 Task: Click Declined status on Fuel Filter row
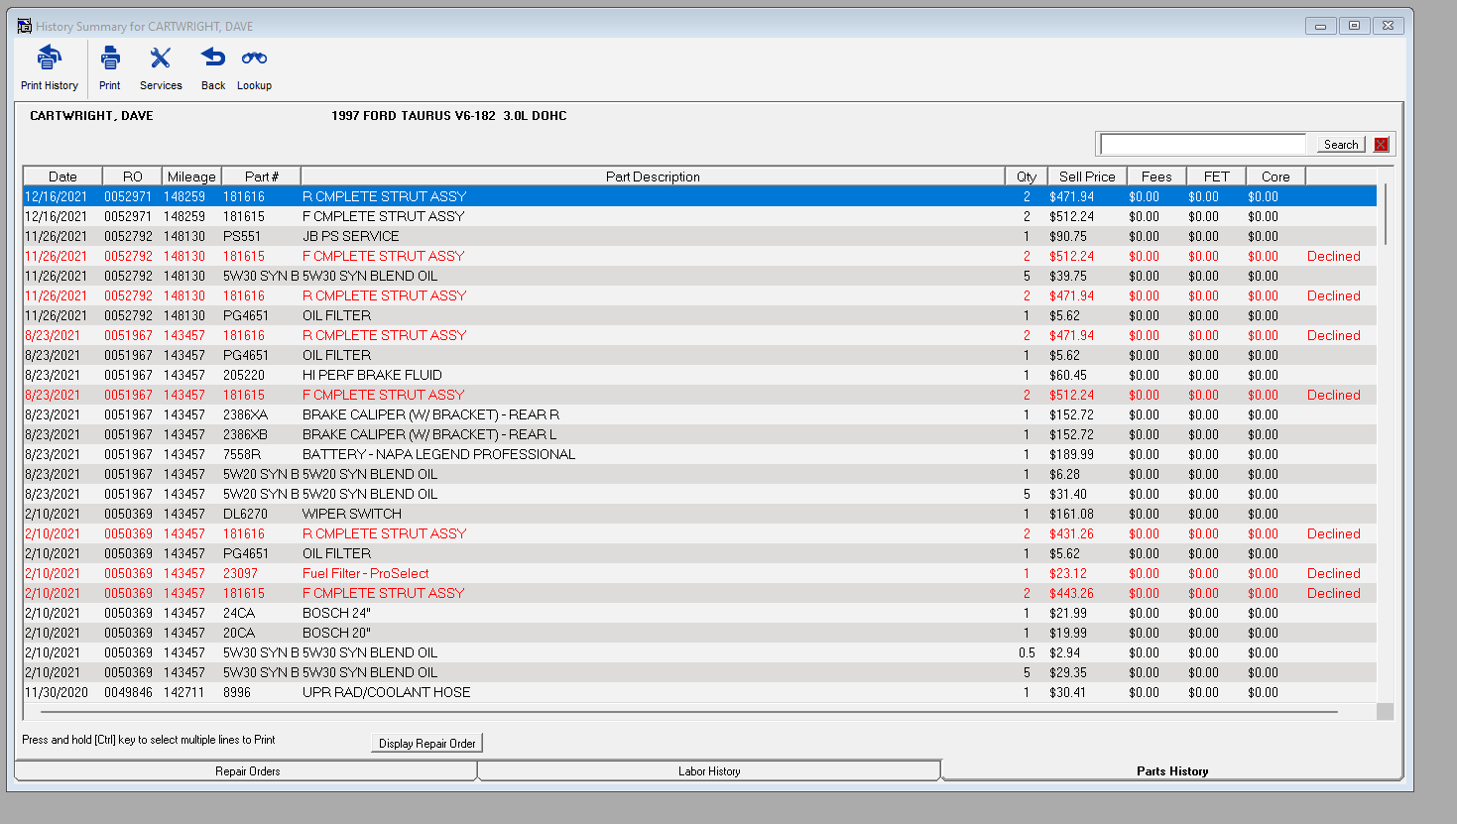point(1333,573)
